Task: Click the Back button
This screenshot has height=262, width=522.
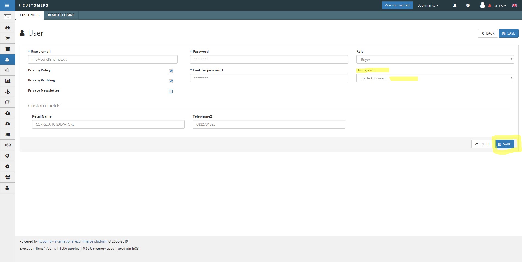Action: (488, 33)
